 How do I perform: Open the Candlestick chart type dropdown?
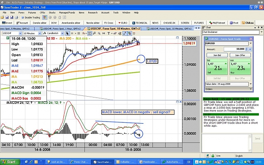[x=62, y=33]
